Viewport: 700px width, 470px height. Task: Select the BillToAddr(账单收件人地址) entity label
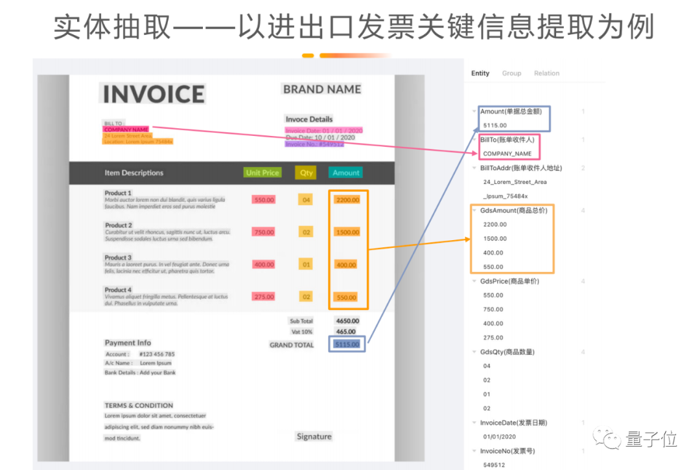tap(521, 168)
